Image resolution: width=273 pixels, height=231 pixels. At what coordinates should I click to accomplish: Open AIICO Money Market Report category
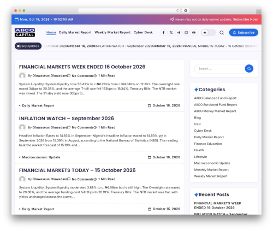pyautogui.click(x=215, y=111)
